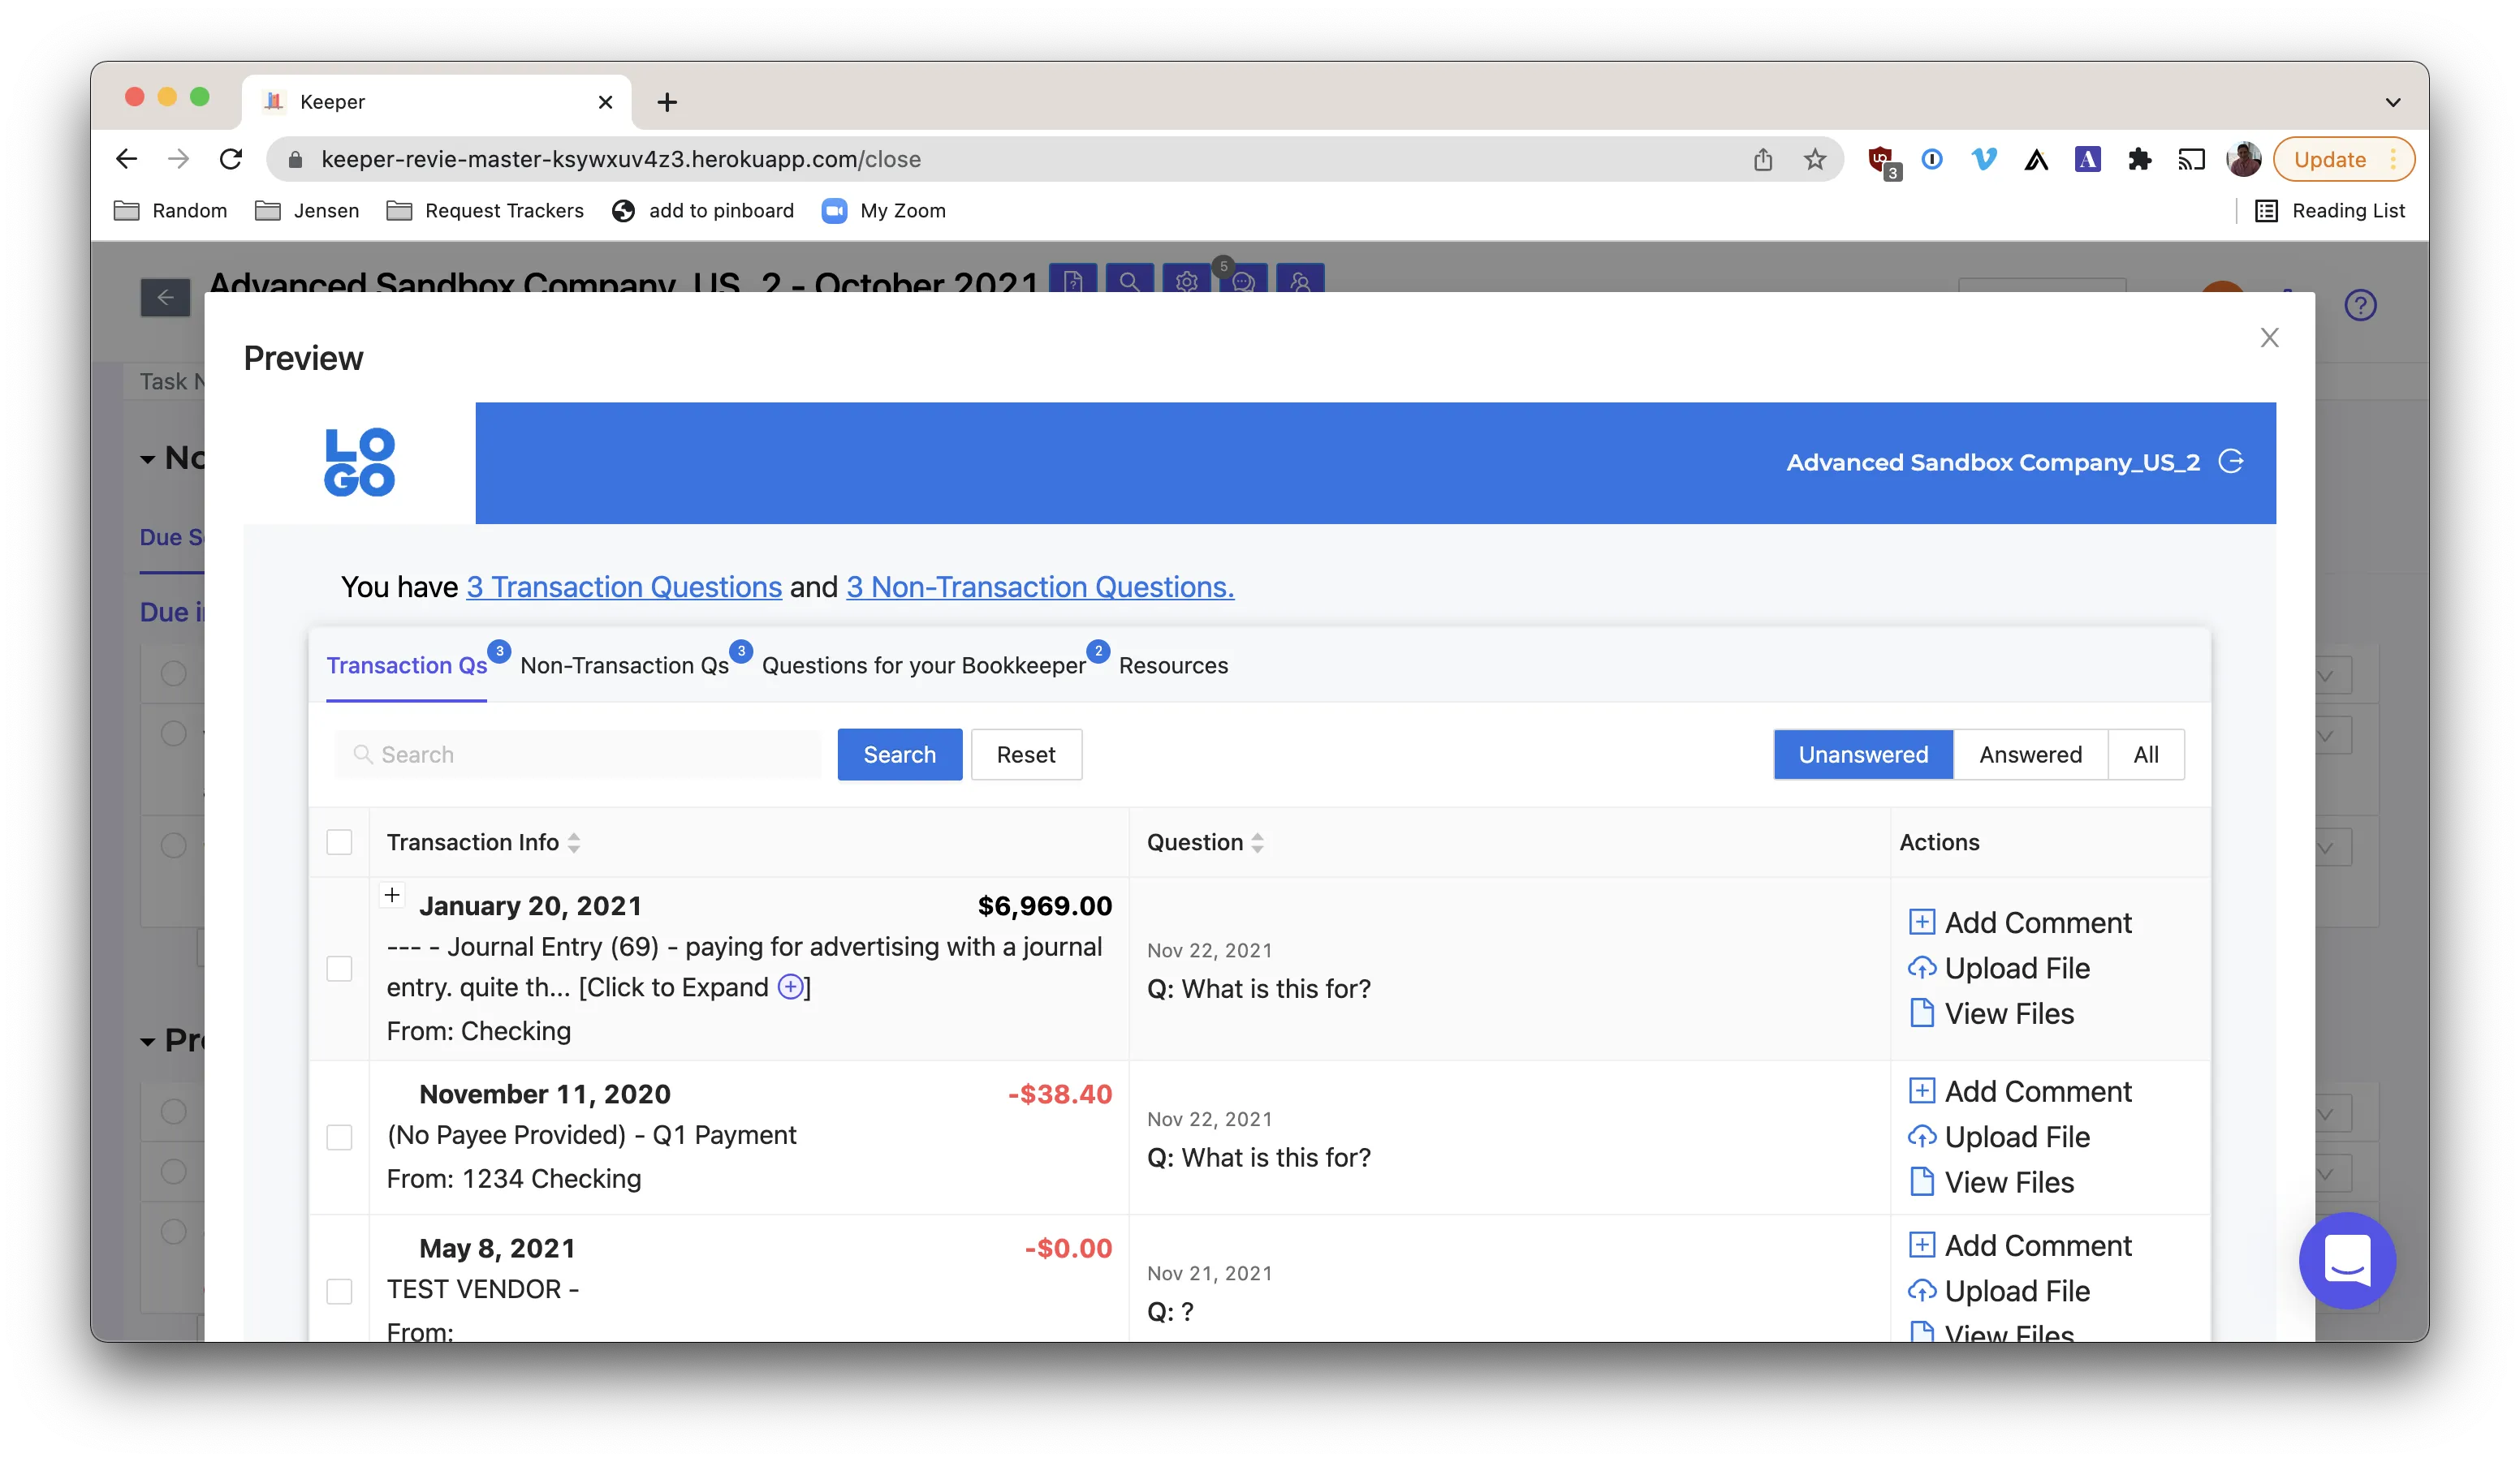Click the blue Search button
The height and width of the screenshot is (1462, 2520).
click(899, 755)
